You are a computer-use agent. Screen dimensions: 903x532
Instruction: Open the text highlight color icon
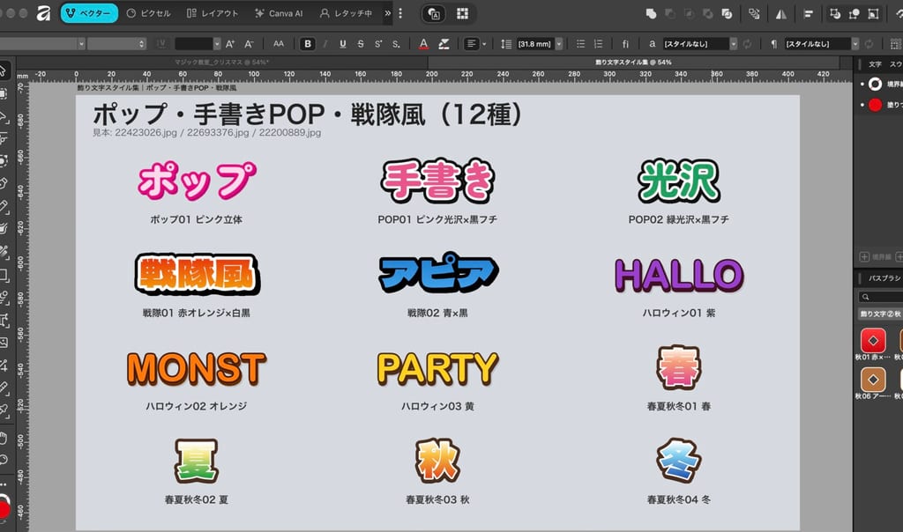pyautogui.click(x=444, y=44)
